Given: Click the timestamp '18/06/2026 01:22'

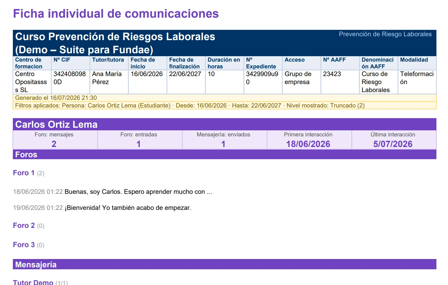Looking at the screenshot, I should [38, 192].
